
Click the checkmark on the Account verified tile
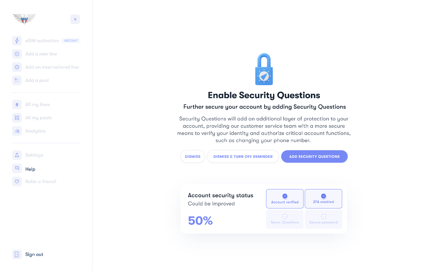pos(285,196)
